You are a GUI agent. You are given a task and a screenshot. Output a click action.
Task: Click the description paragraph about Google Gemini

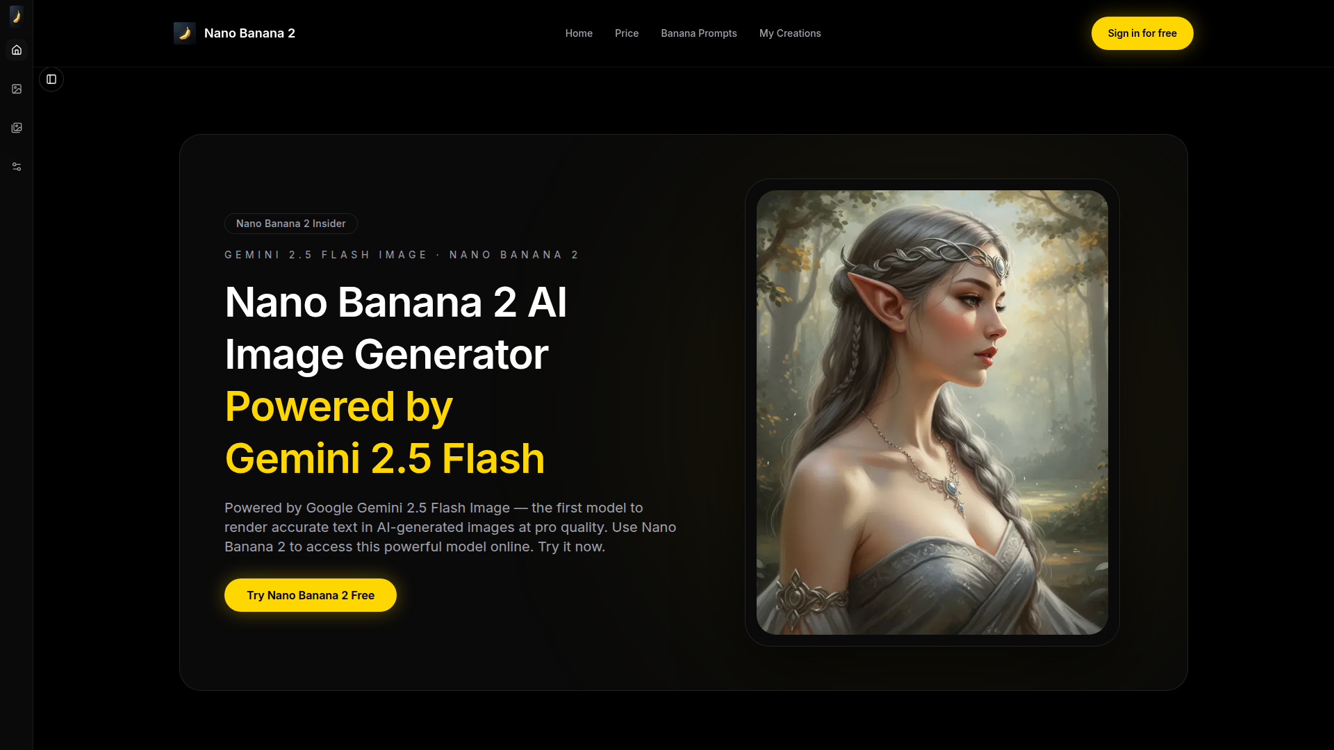(450, 527)
